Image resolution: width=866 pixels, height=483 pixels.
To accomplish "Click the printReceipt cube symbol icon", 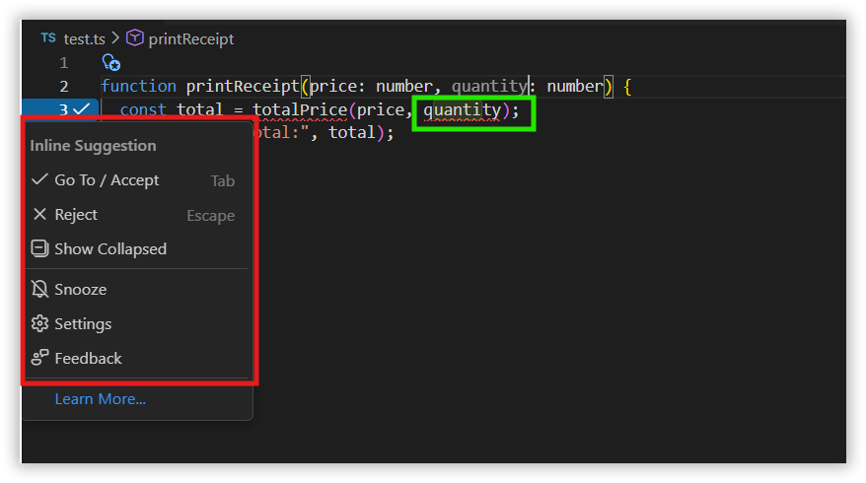I will point(135,37).
